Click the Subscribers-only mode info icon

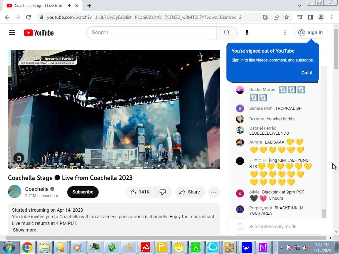(x=240, y=227)
